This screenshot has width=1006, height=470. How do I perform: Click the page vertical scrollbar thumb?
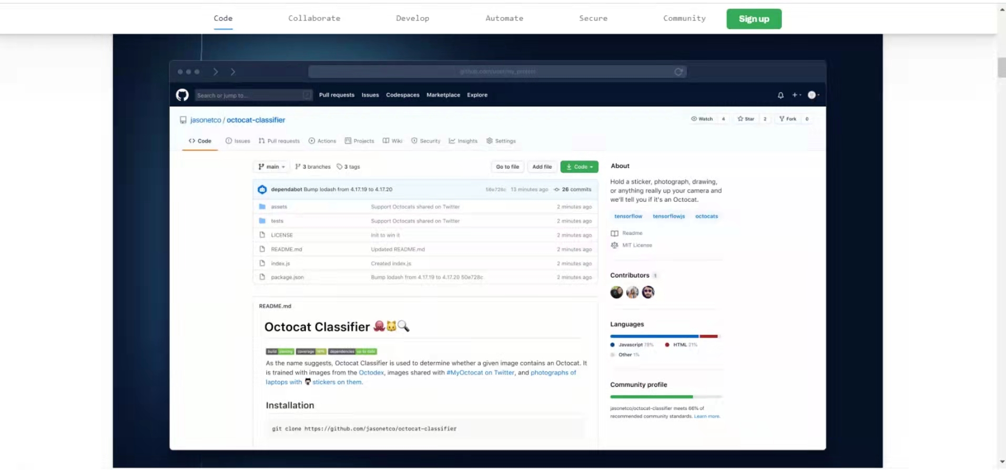(1001, 67)
